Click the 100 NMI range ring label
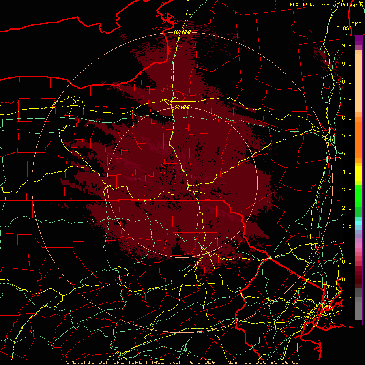Image resolution: width=365 pixels, height=365 pixels. pyautogui.click(x=182, y=32)
